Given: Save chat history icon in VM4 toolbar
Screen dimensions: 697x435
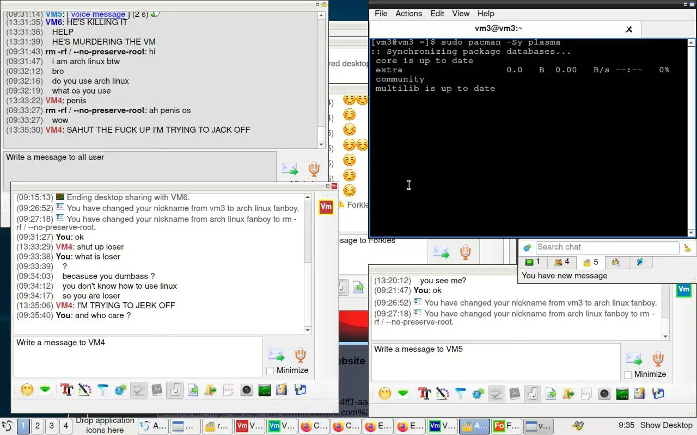Looking at the screenshot, I should point(282,390).
